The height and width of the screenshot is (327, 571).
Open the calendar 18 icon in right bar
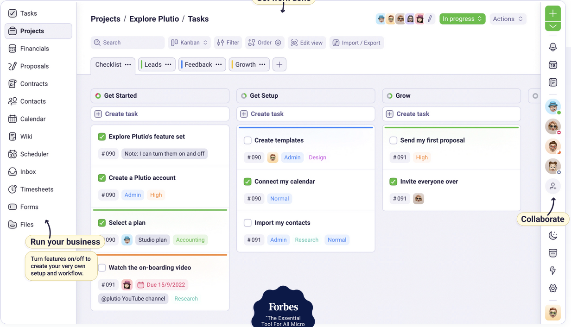click(553, 65)
